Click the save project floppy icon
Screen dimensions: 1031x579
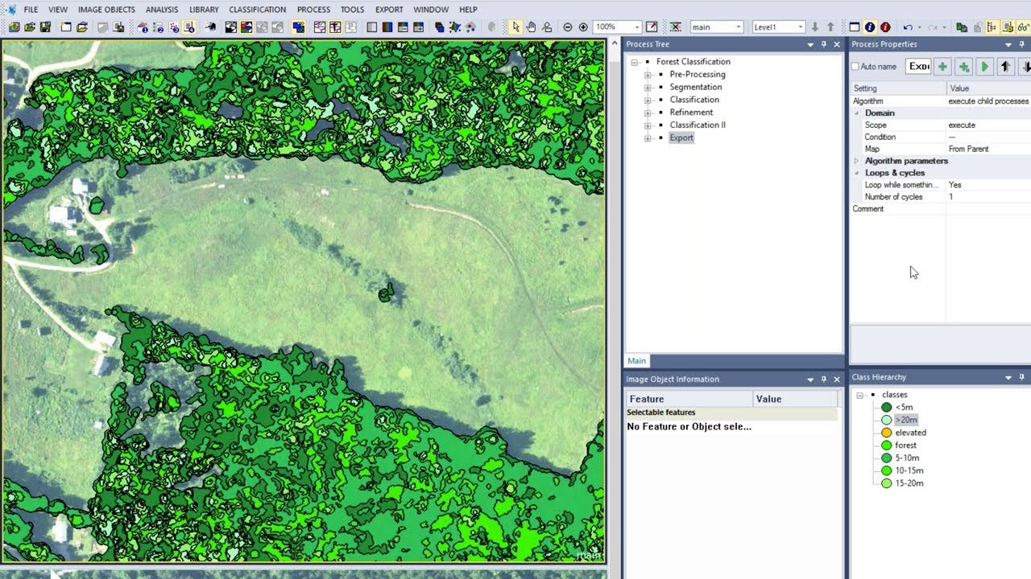pos(45,27)
